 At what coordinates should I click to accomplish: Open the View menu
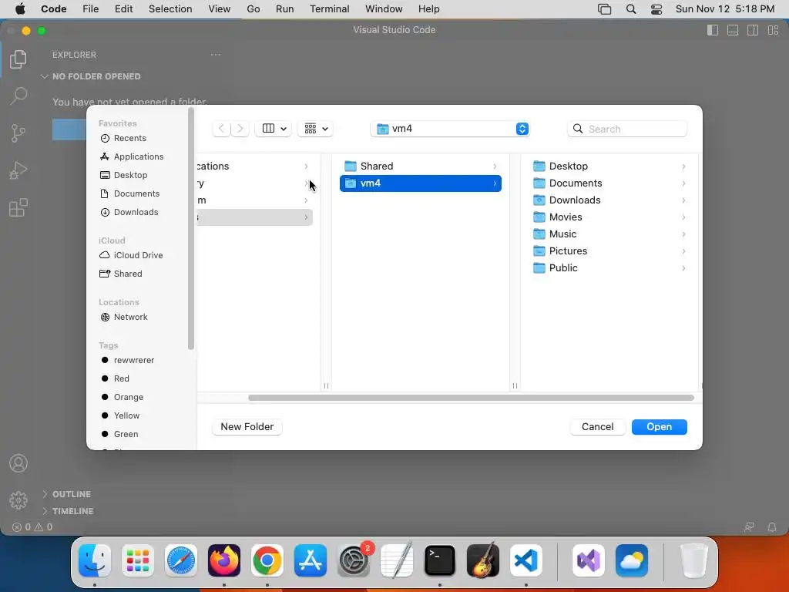click(x=220, y=9)
